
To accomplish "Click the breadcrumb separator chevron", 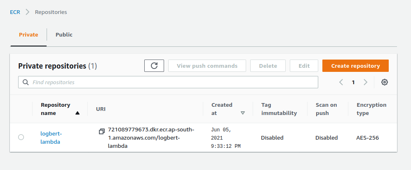I will 28,12.
